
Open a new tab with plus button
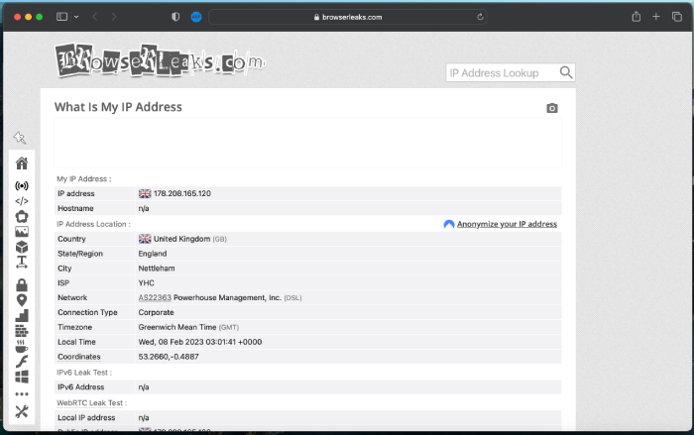(x=655, y=17)
